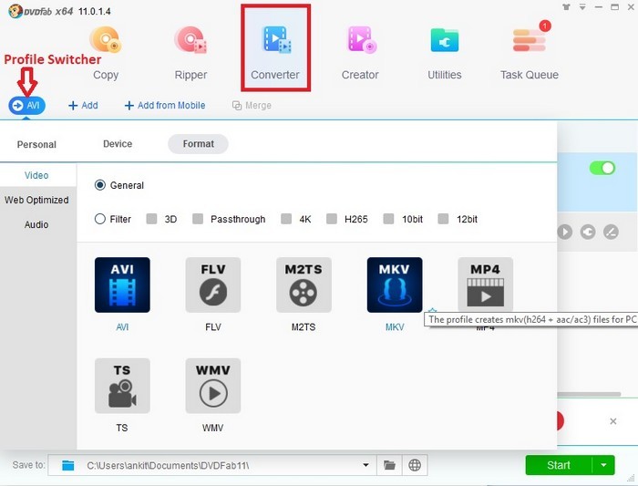Select the General radio button
The width and height of the screenshot is (638, 486).
(99, 185)
